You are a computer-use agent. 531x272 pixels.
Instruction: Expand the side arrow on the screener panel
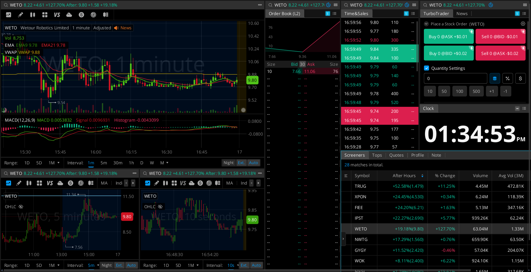tap(343, 239)
